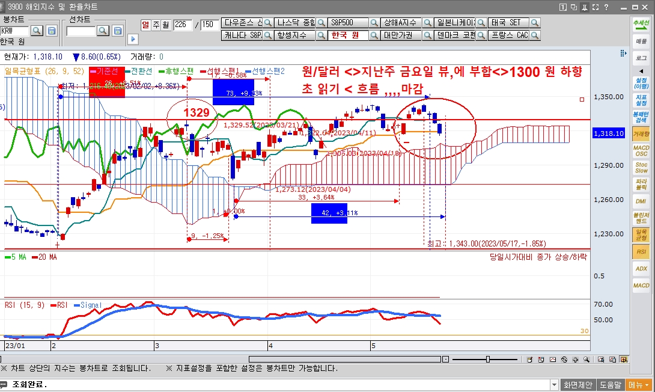The width and height of the screenshot is (655, 392).
Task: Toggle the ADX indicator
Action: tap(641, 269)
